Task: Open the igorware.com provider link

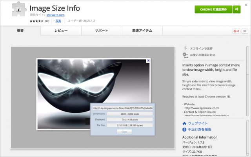Action: tap(55, 14)
